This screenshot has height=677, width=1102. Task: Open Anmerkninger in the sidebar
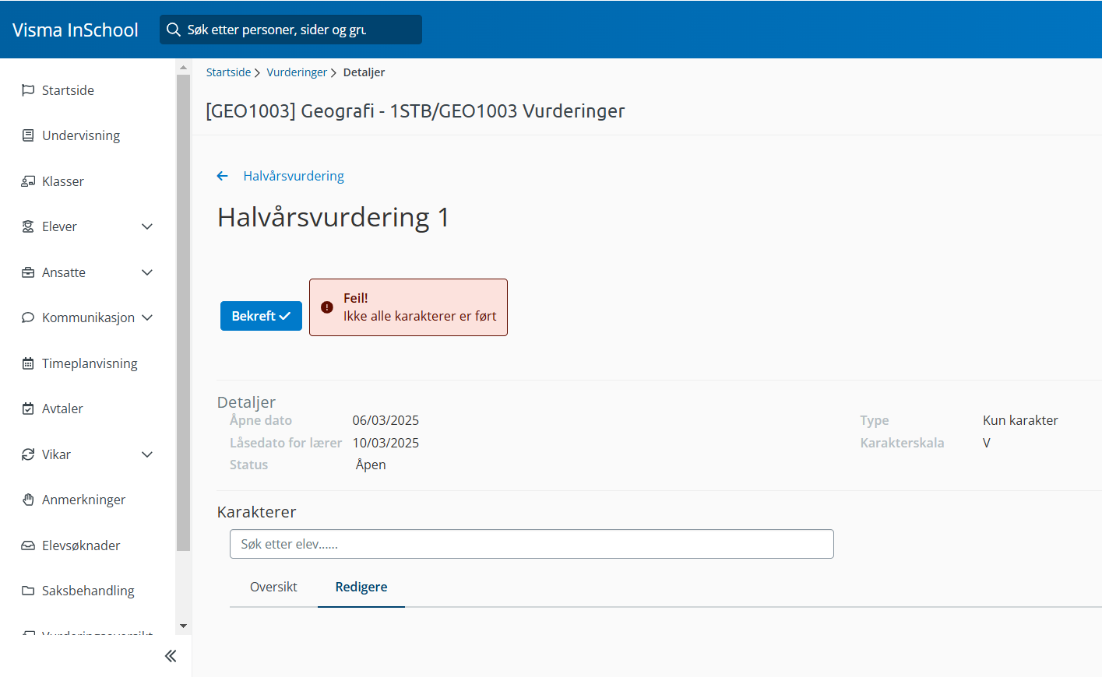(x=83, y=500)
